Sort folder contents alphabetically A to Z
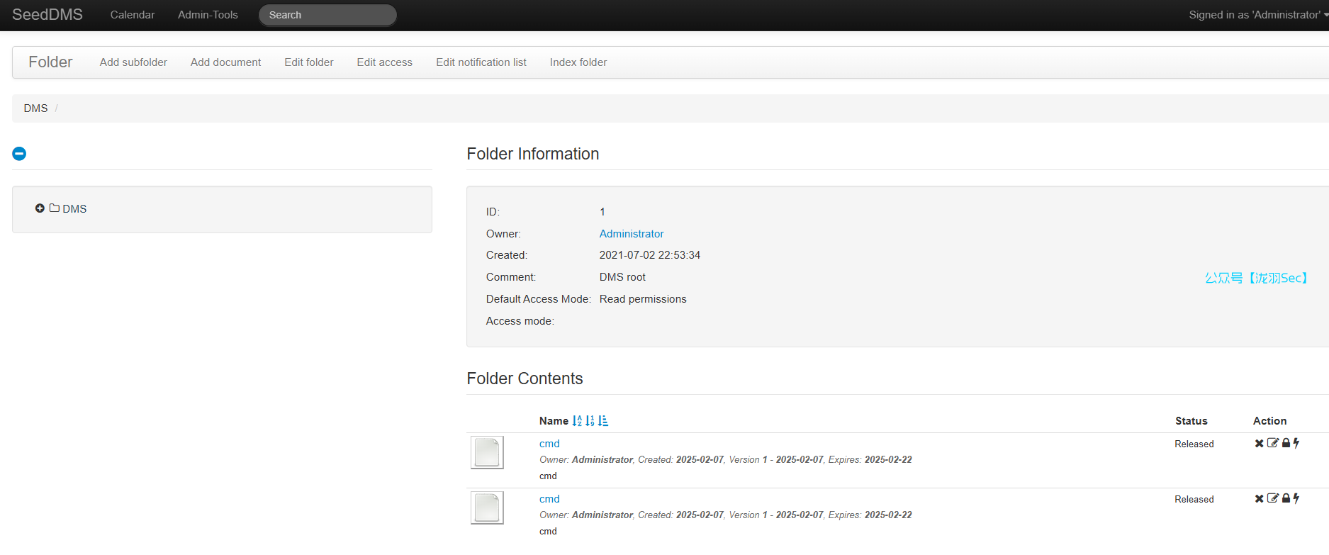1329x555 pixels. 577,421
